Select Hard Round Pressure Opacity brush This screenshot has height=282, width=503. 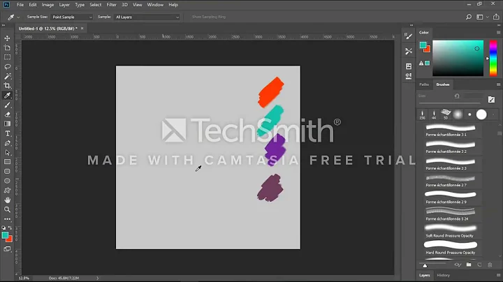click(451, 248)
